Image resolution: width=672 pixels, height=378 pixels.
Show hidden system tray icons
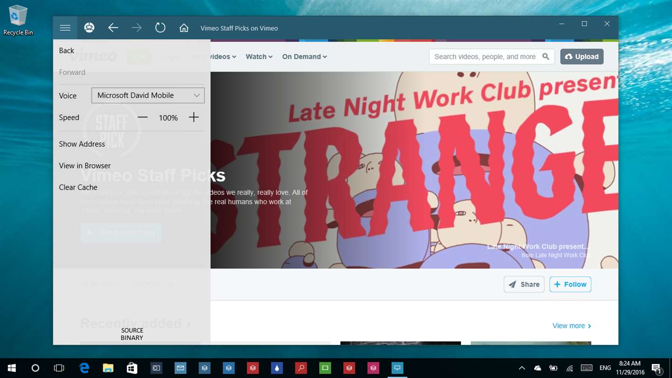point(522,368)
